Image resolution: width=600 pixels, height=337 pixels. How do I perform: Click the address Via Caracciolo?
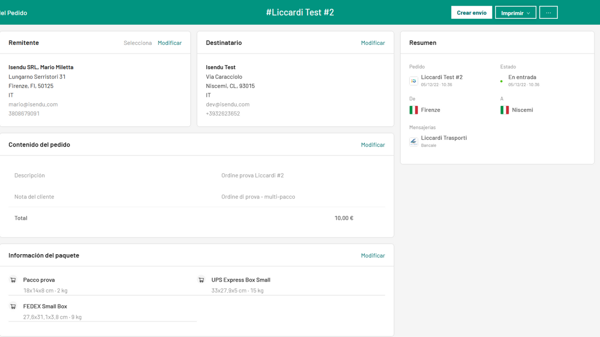224,77
